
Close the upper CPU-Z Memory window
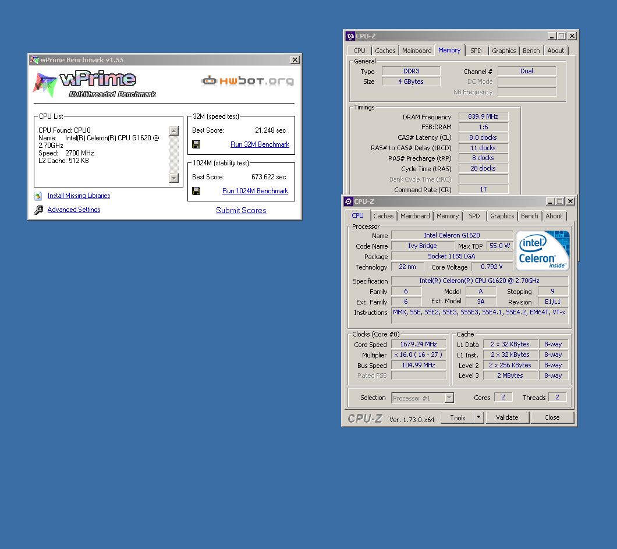pyautogui.click(x=572, y=36)
